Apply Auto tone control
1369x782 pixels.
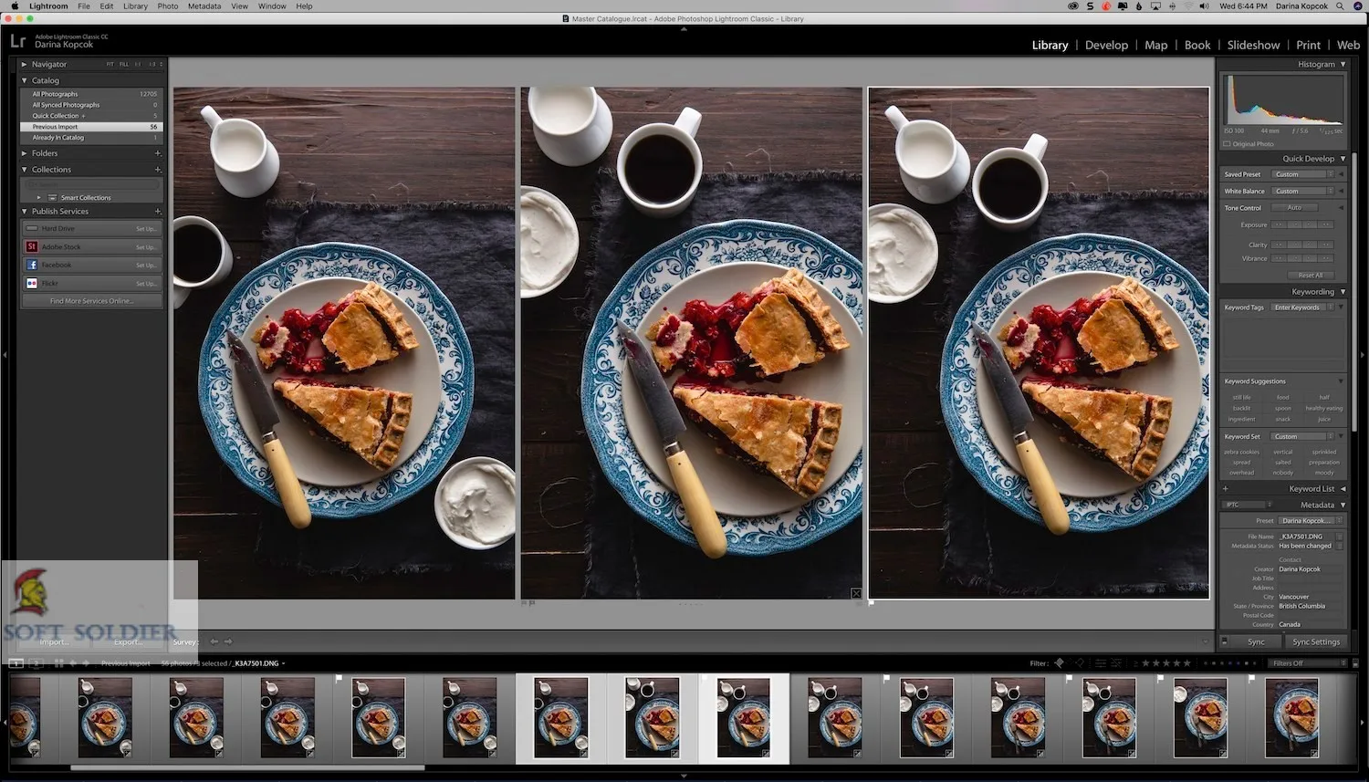coord(1295,208)
